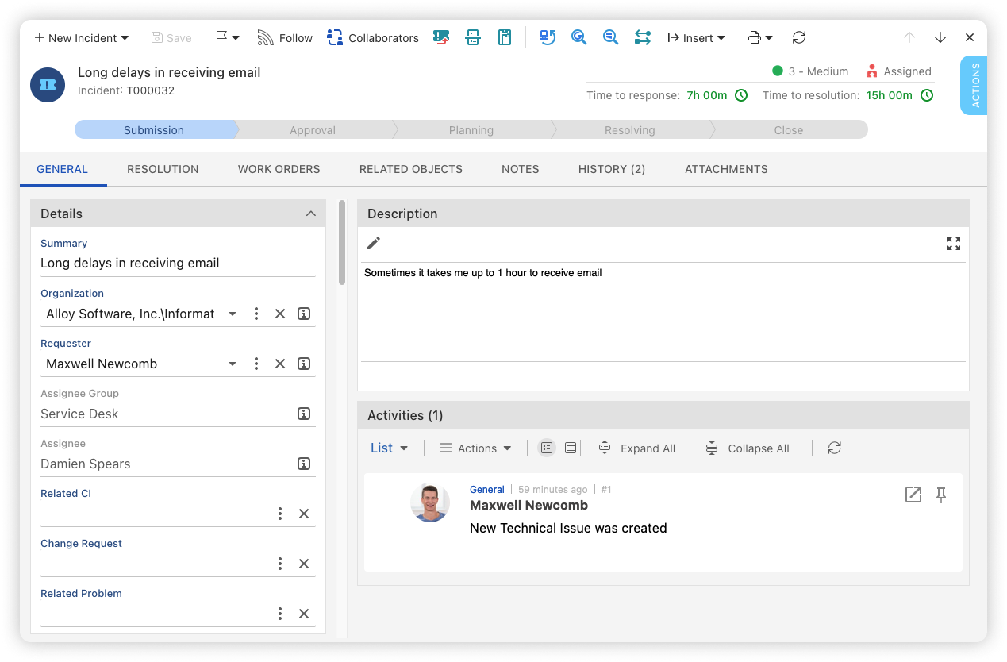Click the grid search magnifier icon

coord(610,37)
